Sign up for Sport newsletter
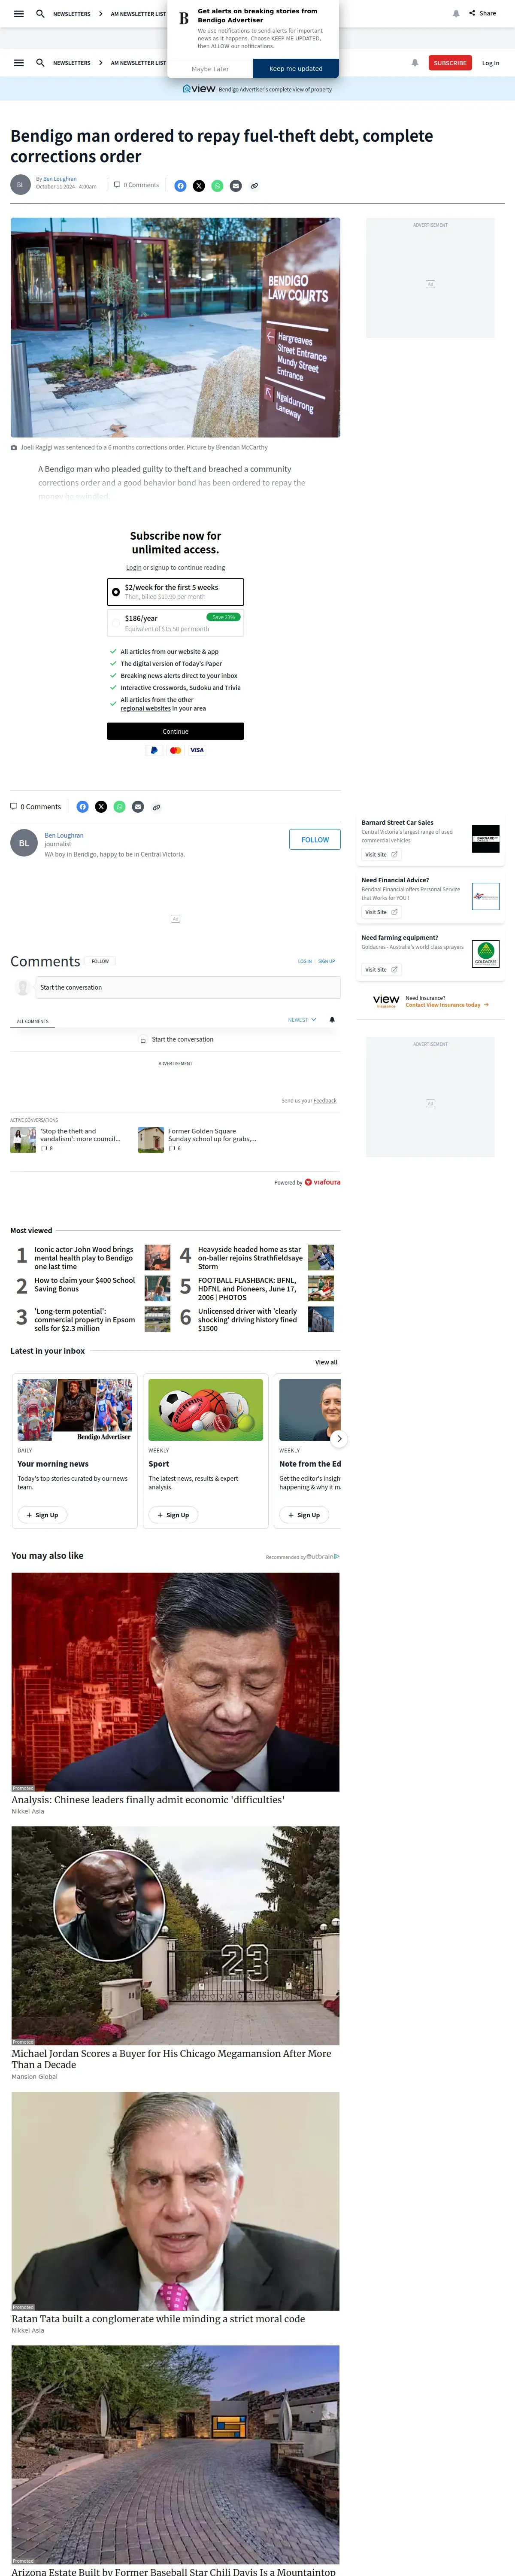The image size is (515, 2576). click(x=173, y=1515)
